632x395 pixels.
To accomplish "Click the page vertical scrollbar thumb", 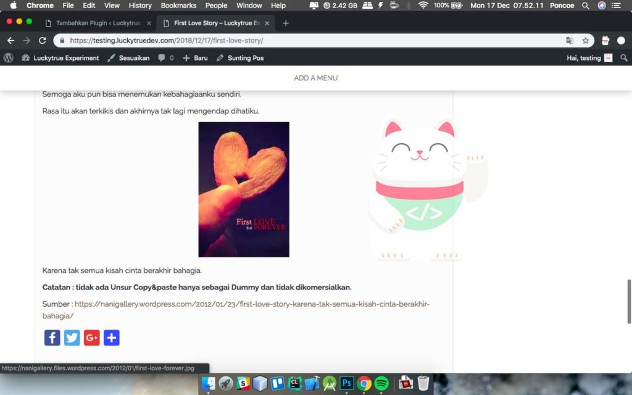I will tap(629, 301).
